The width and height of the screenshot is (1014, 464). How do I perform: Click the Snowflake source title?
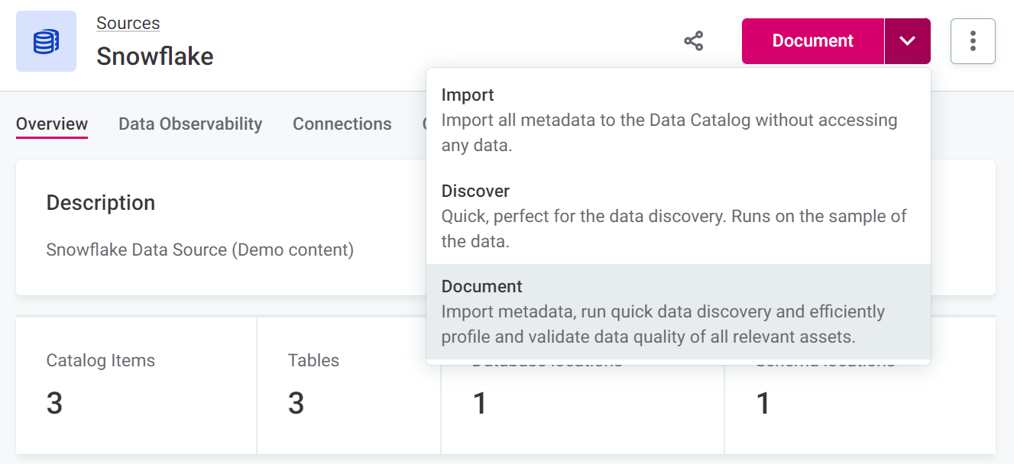coord(155,56)
